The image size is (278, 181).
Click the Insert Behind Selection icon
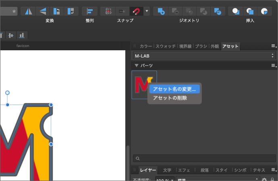(236, 11)
